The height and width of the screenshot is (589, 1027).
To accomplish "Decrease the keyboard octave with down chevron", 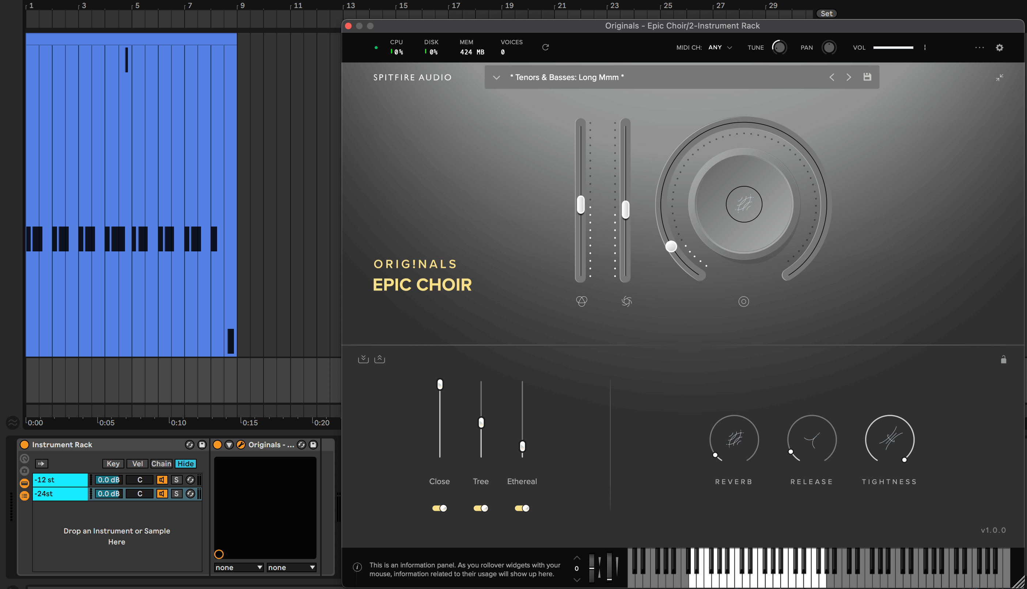I will [x=577, y=580].
